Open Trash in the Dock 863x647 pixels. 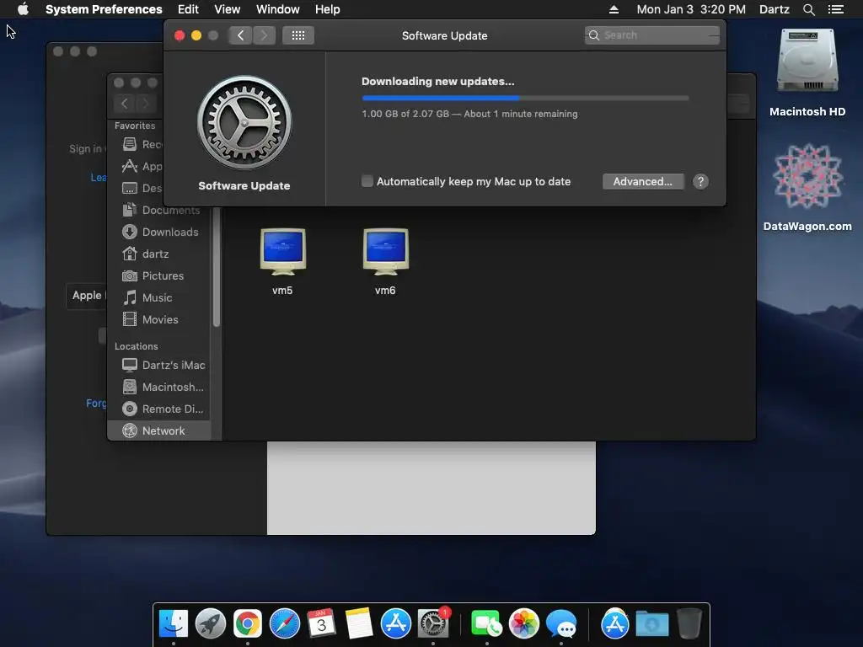pos(689,624)
